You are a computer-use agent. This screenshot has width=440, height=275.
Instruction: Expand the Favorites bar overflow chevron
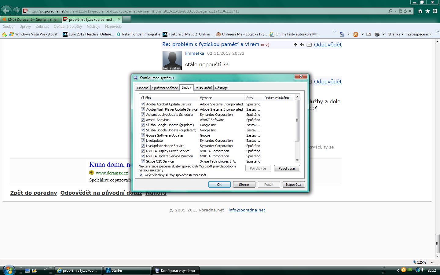pos(334,32)
